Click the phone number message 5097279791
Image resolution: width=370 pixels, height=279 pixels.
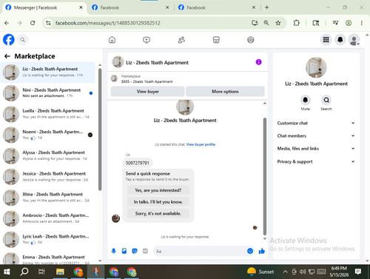tap(138, 163)
